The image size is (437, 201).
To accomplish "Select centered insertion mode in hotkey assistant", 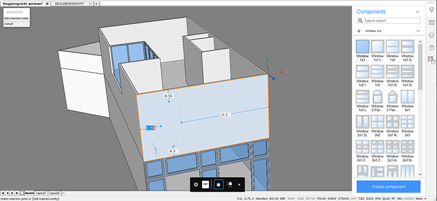I will tap(218, 185).
